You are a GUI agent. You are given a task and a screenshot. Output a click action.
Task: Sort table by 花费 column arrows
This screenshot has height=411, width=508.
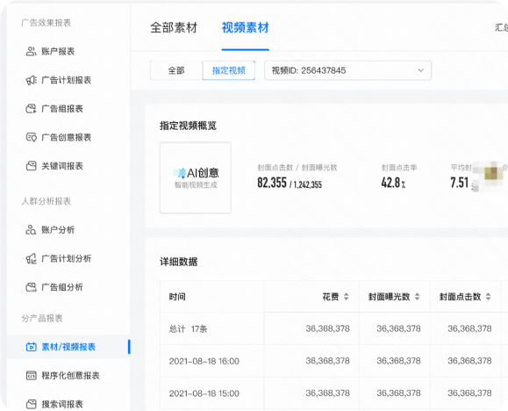[346, 297]
